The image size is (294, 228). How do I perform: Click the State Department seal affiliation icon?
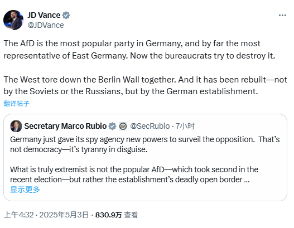click(x=123, y=126)
